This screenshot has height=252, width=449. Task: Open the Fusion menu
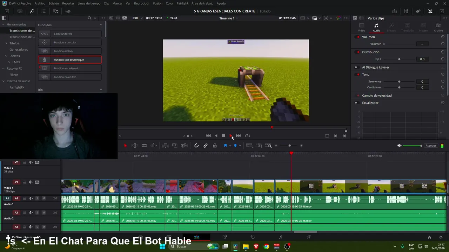(x=158, y=3)
